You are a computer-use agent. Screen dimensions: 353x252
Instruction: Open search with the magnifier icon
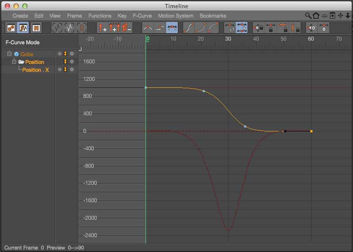[308, 16]
